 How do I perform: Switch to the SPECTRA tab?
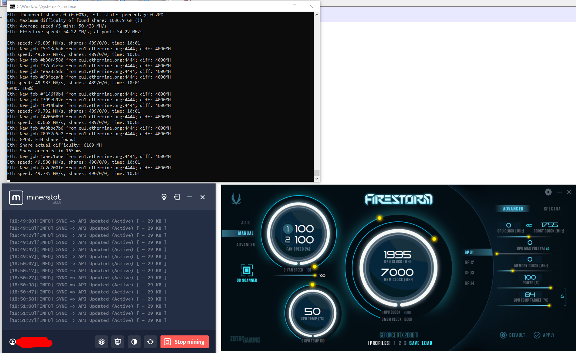[x=552, y=209]
